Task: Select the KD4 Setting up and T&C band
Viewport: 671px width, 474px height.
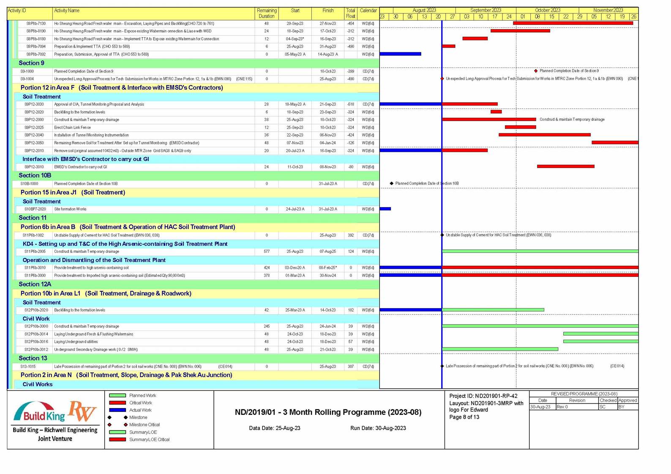Action: pos(197,244)
